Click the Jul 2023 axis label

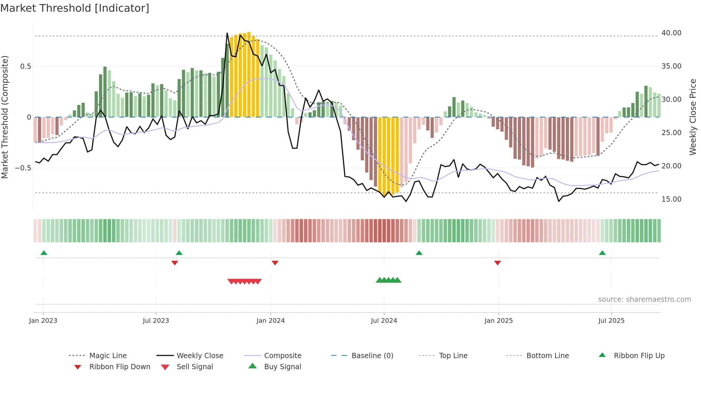[x=156, y=321]
